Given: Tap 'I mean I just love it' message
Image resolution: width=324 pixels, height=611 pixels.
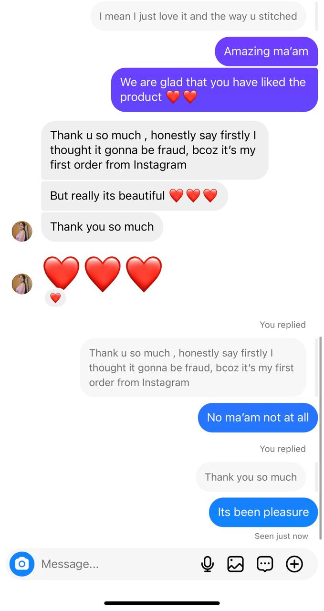Looking at the screenshot, I should (x=198, y=16).
